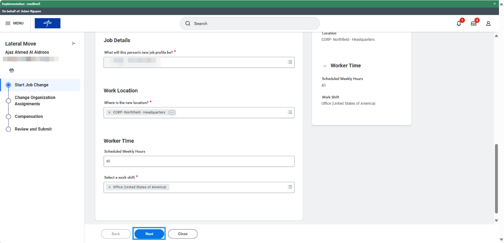Open the work shift prompt list
This screenshot has height=243, width=504.
click(290, 187)
